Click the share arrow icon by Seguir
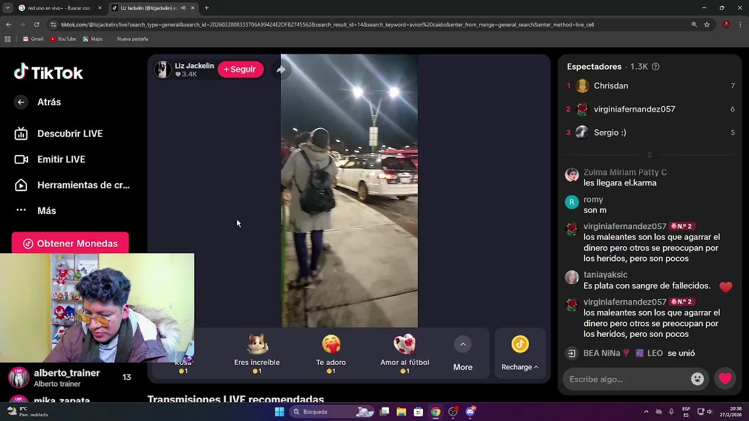 click(281, 70)
